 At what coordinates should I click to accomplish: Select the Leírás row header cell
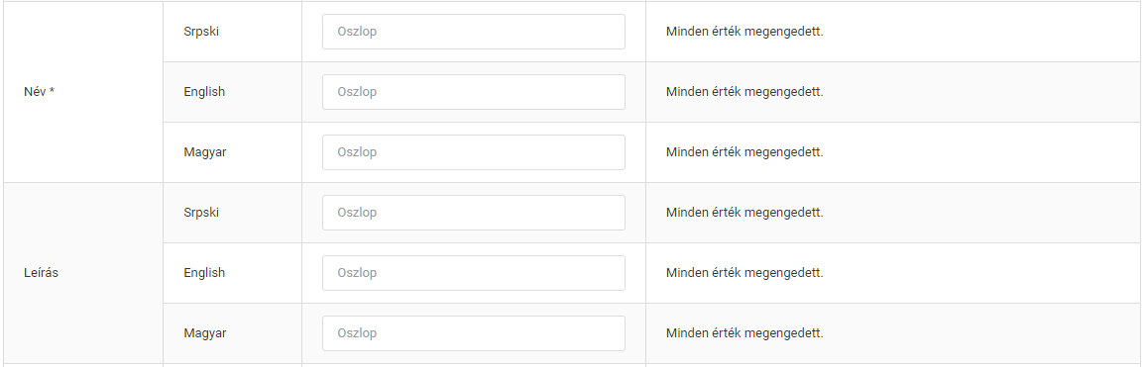click(83, 273)
